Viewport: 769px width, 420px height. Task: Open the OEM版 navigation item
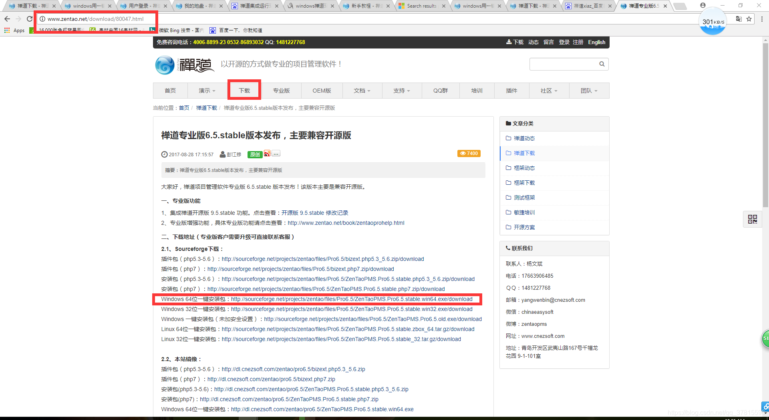pyautogui.click(x=322, y=91)
